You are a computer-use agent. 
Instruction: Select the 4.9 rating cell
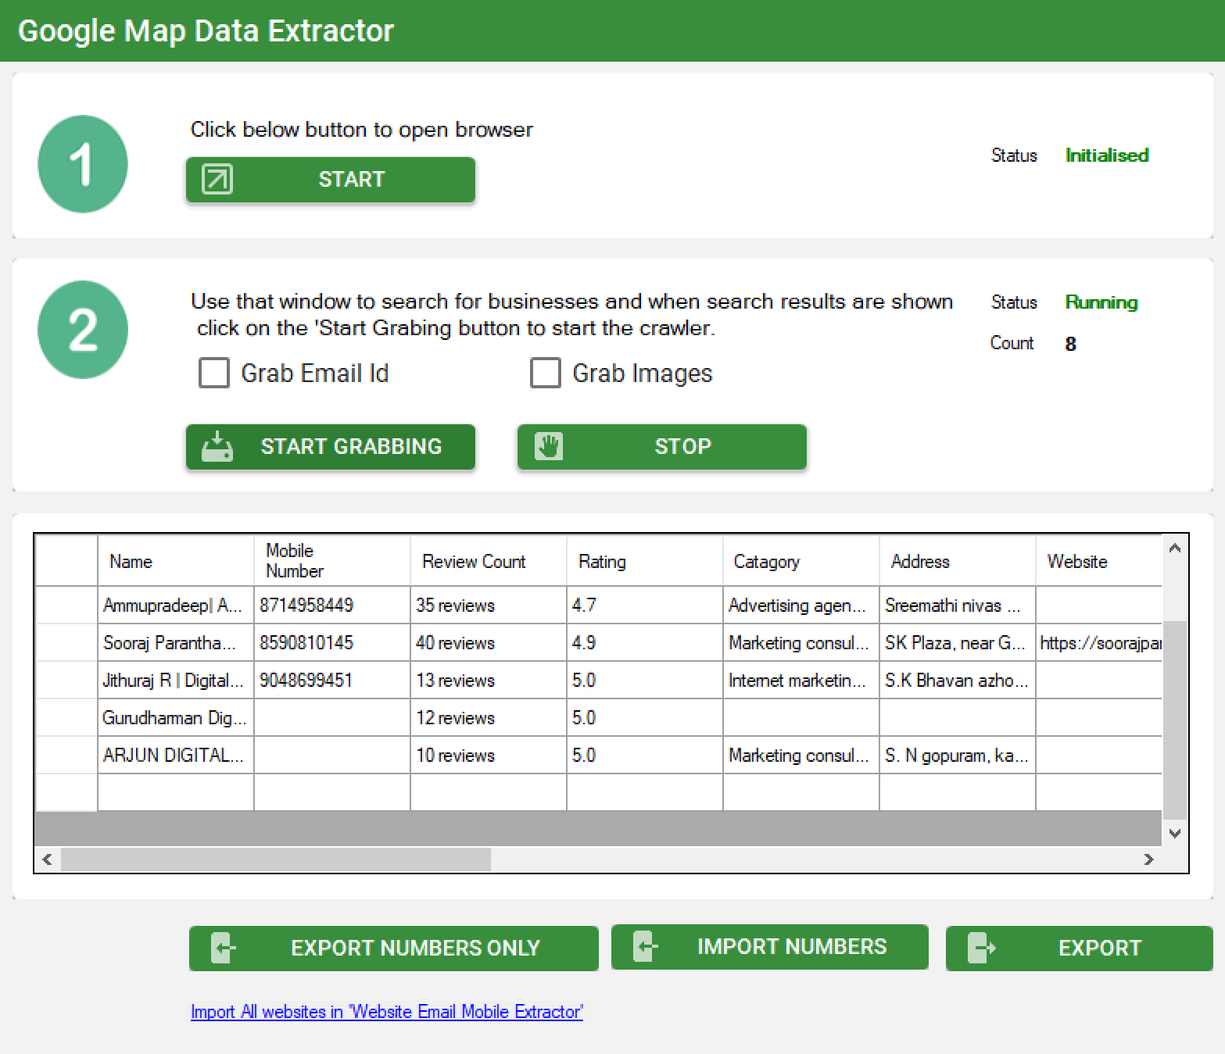[x=645, y=642]
